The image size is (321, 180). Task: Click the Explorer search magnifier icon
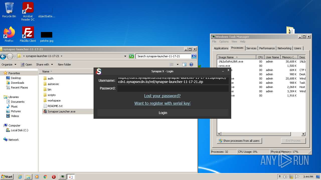pos(194,56)
